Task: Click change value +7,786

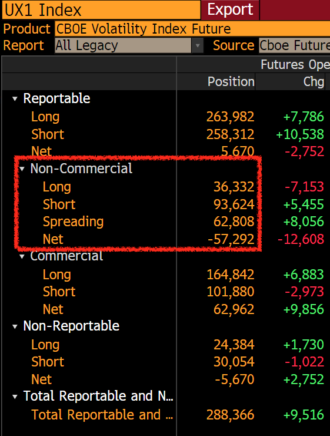Action: [x=304, y=117]
